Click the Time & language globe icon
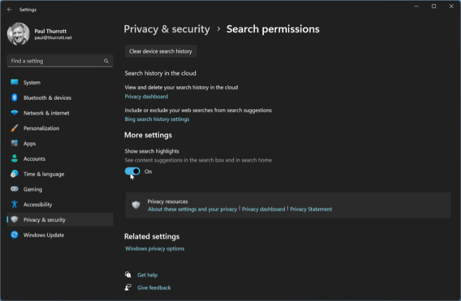This screenshot has width=461, height=301. pos(14,174)
